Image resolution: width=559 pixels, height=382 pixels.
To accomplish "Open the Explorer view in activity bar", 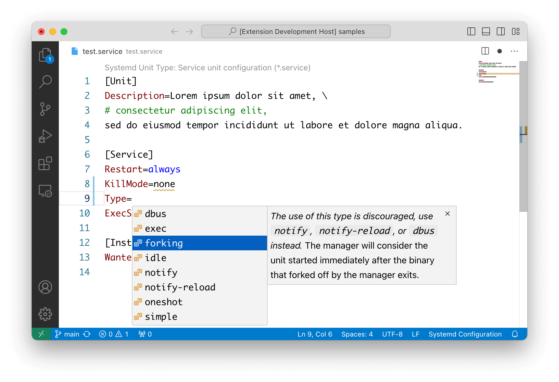I will tap(45, 55).
